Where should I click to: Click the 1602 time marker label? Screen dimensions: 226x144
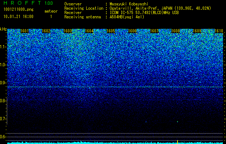pyautogui.click(x=46, y=31)
